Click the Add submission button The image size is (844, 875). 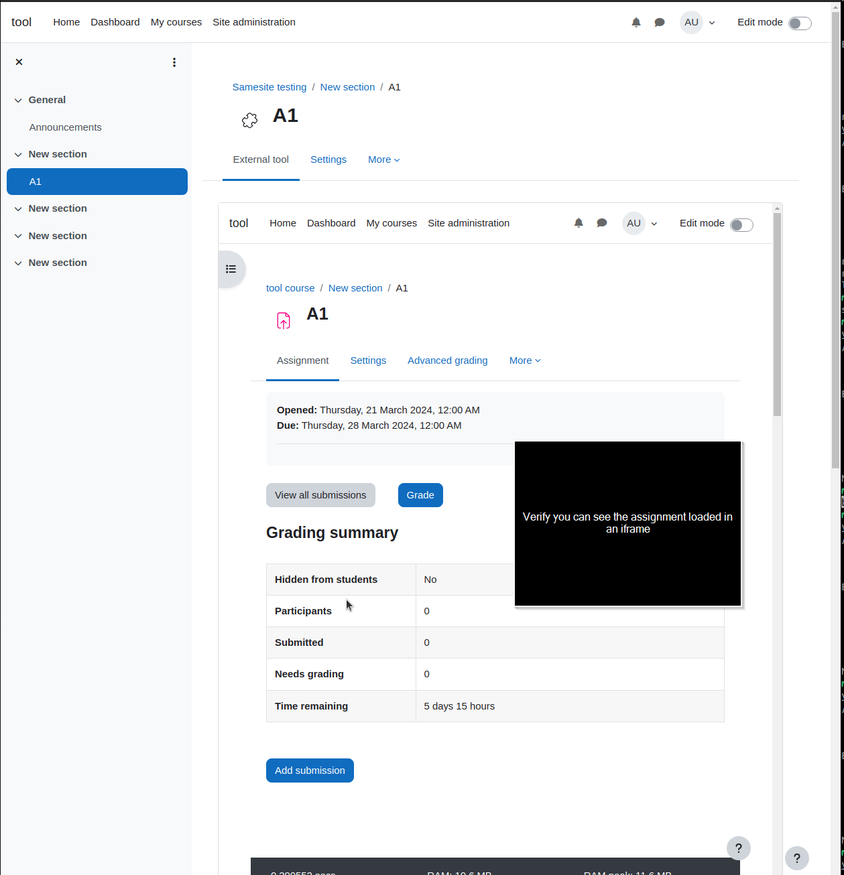pos(310,770)
